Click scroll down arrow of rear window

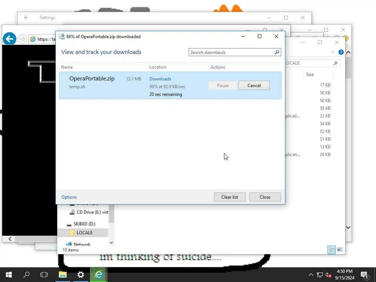click(x=348, y=227)
